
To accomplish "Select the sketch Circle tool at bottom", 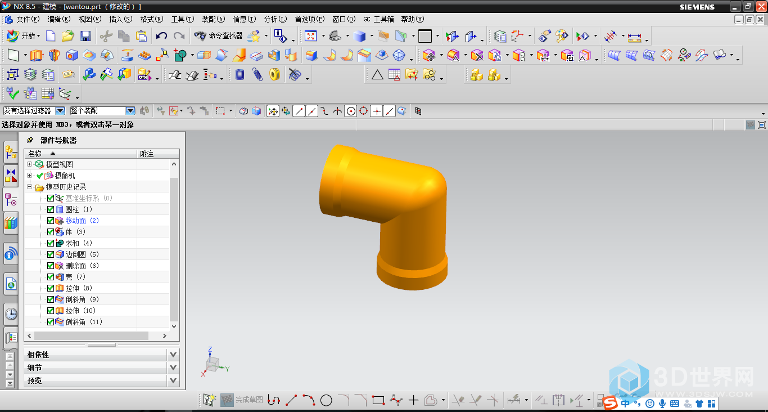I will [x=326, y=400].
